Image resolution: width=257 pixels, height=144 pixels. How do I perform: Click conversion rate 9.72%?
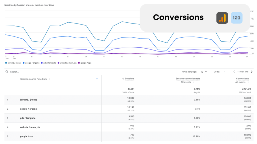coord(197,118)
